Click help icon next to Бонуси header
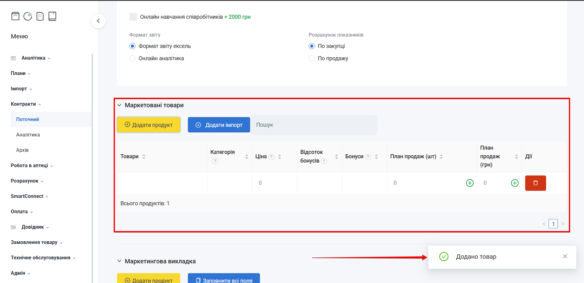This screenshot has height=283, width=584. click(368, 157)
